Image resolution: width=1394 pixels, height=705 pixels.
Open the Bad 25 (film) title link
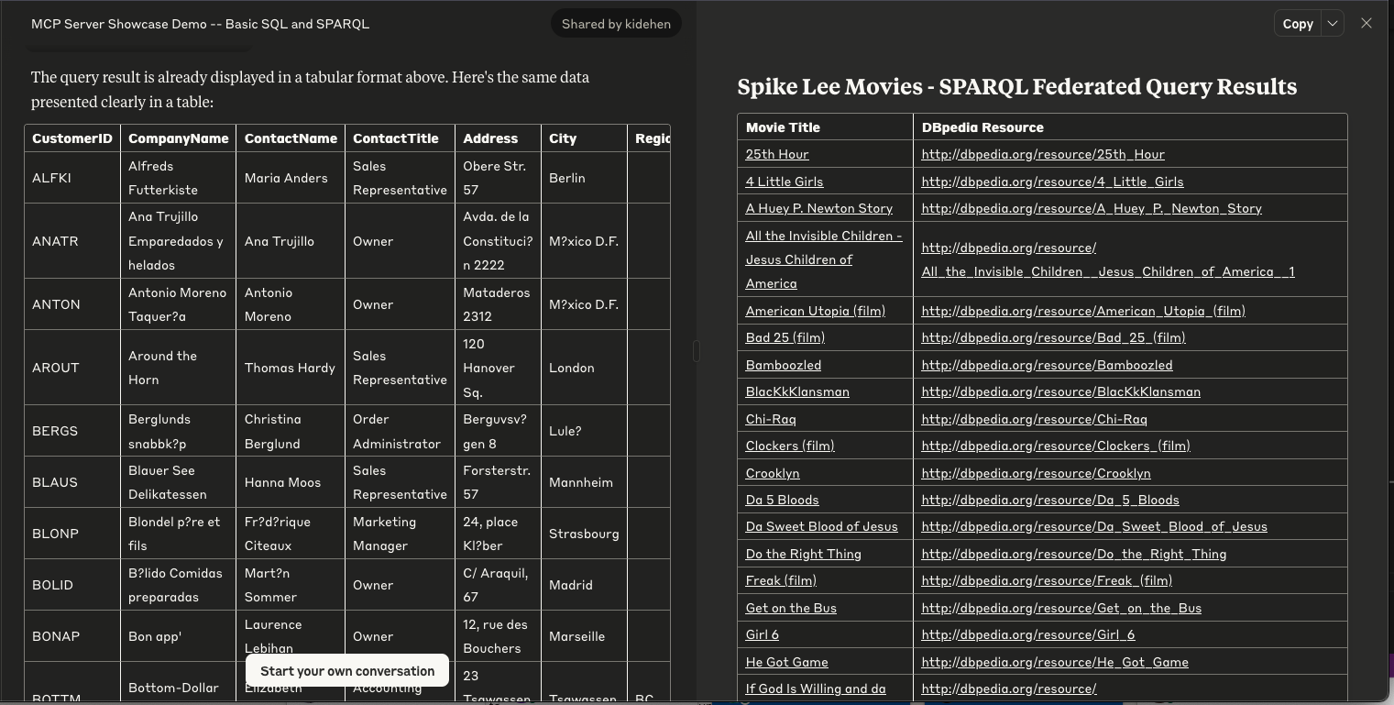pos(785,337)
